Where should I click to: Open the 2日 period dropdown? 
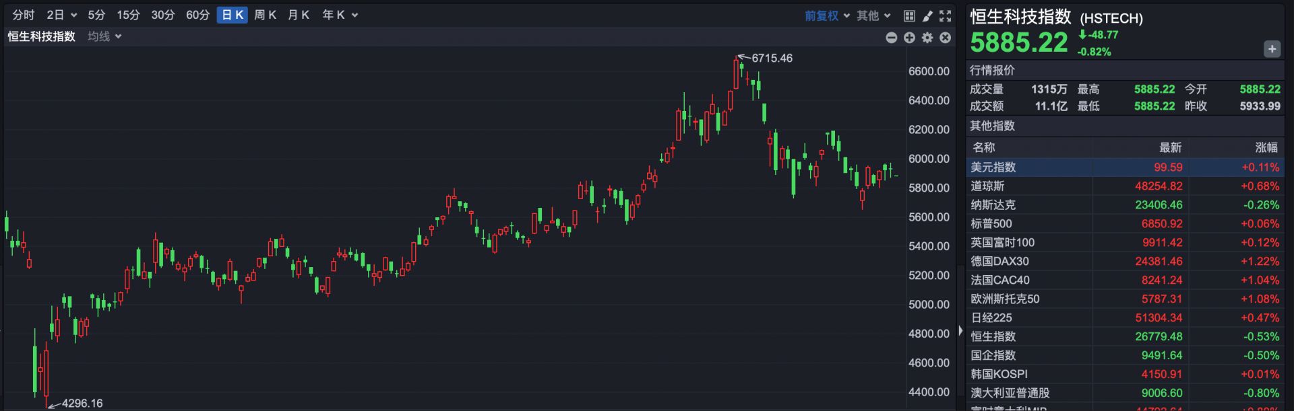click(61, 15)
